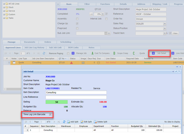
Task: Click the View button beside Trackit Item
Action: point(175,33)
